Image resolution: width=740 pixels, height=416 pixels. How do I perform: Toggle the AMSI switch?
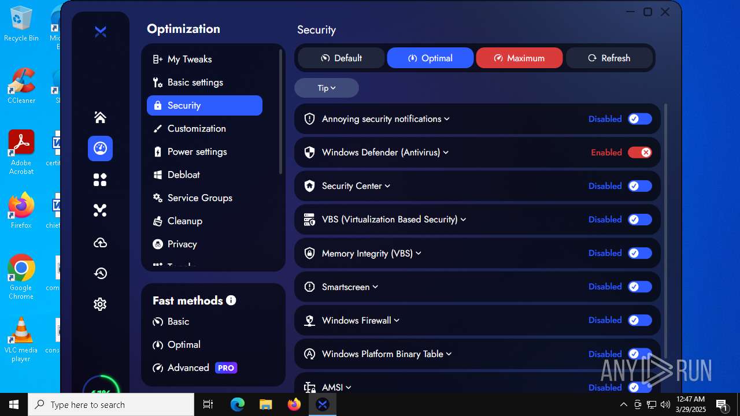[640, 388]
